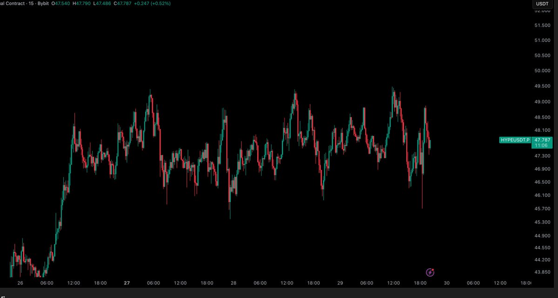558x298 pixels.
Task: Click the lightning bolt event icon
Action: tap(430, 272)
